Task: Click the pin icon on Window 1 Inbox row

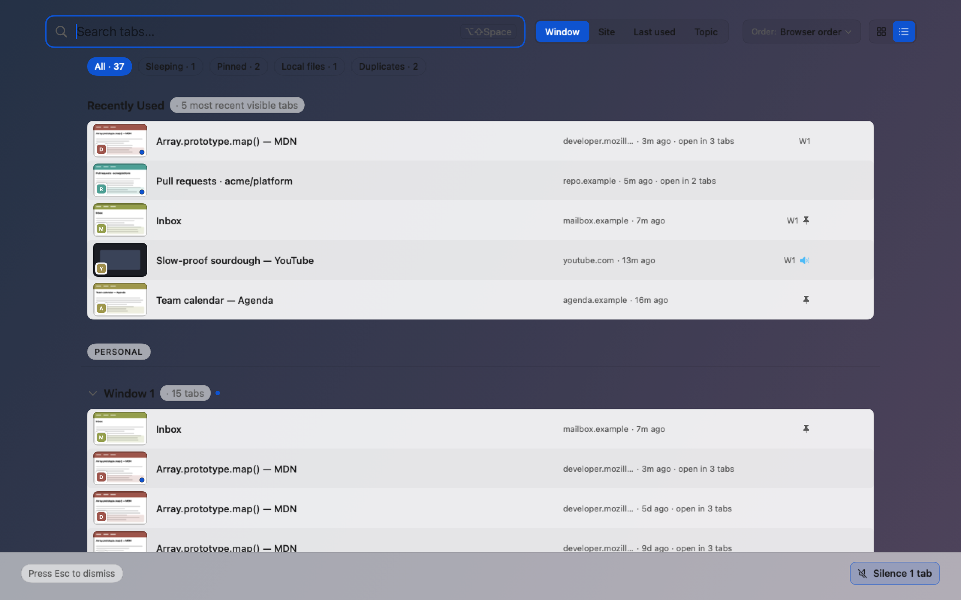Action: point(806,429)
